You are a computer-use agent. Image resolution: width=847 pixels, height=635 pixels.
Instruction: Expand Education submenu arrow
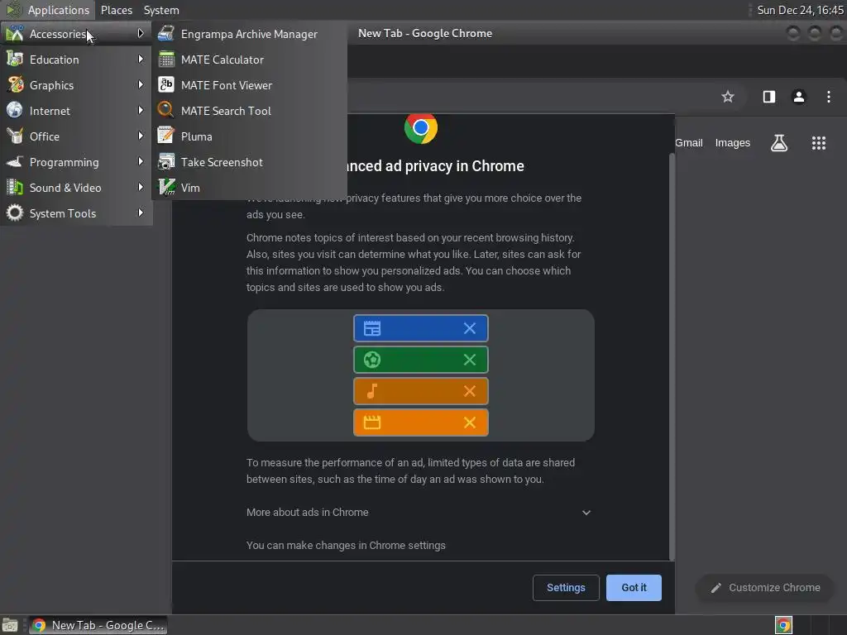pos(141,59)
